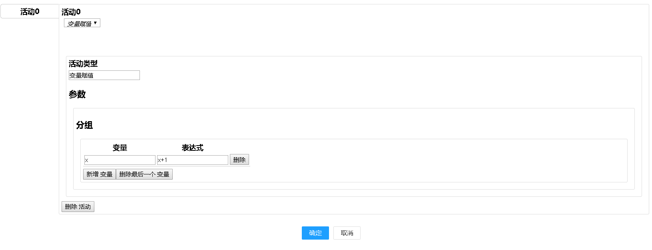Screen dimensions: 652x250
Task: Remove the activity via 删除 活动
Action: click(x=78, y=206)
